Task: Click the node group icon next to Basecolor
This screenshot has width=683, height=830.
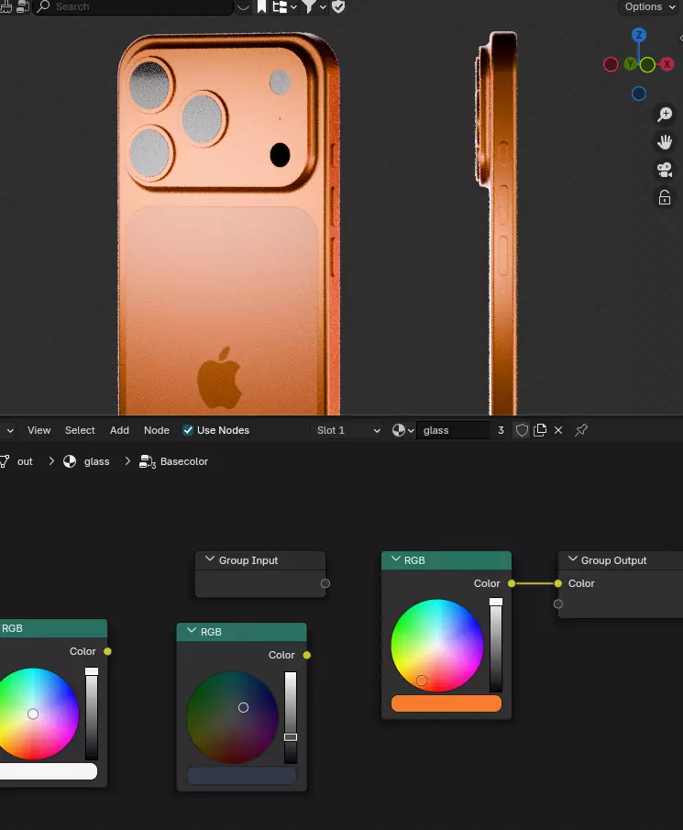Action: coord(147,461)
